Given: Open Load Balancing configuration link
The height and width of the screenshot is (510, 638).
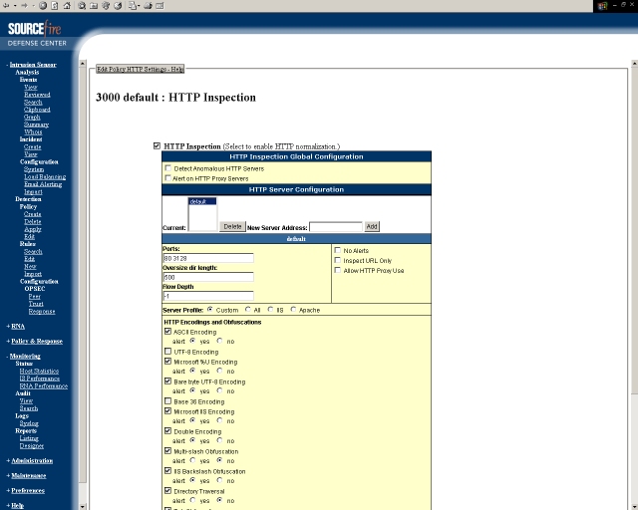Looking at the screenshot, I should coord(45,177).
